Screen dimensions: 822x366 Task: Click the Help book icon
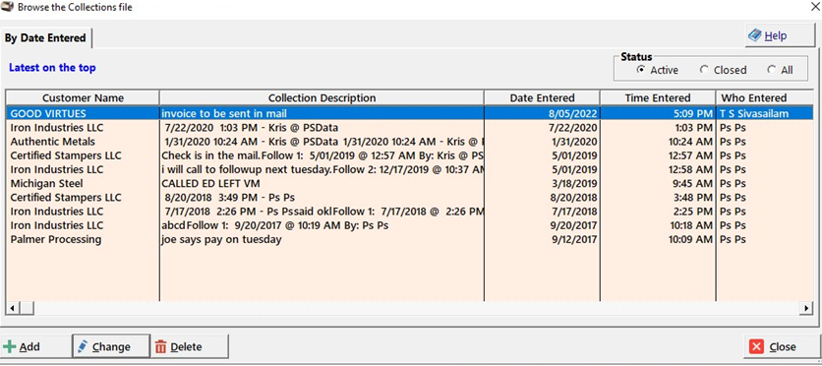tap(755, 35)
